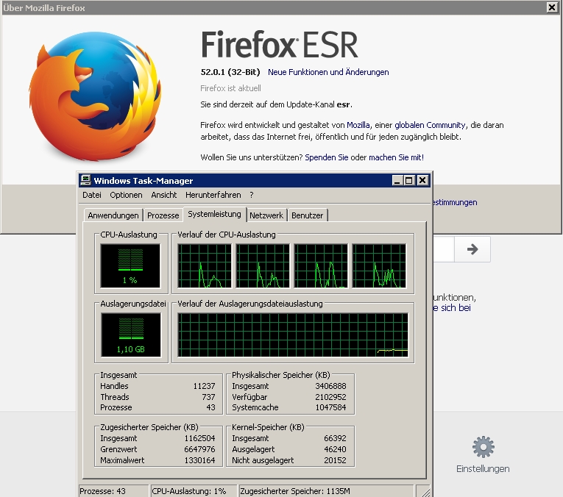
Task: Click the CPU-Auslastung 1 % gauge
Action: tap(130, 265)
